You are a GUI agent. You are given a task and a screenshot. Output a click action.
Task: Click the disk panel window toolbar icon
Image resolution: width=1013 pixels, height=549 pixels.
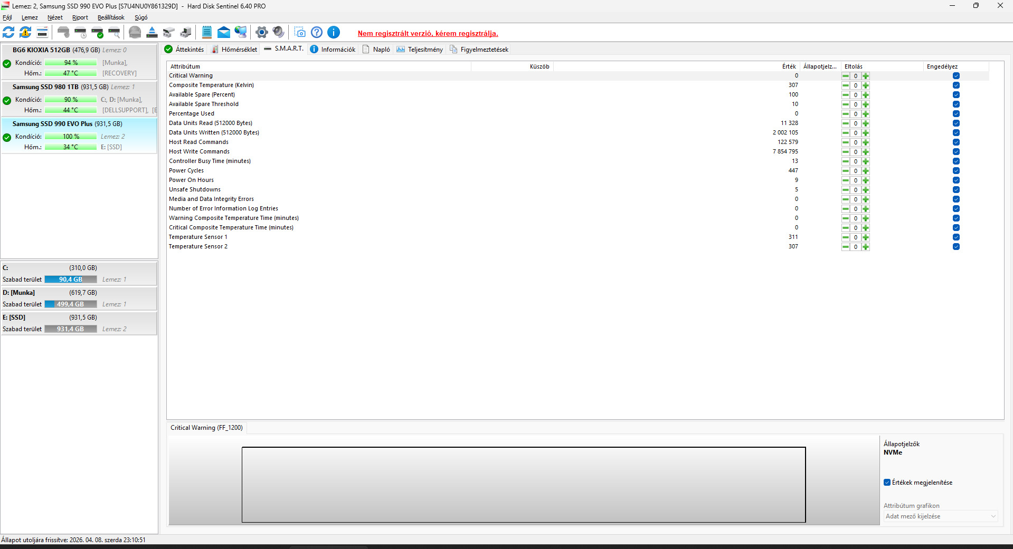[42, 32]
